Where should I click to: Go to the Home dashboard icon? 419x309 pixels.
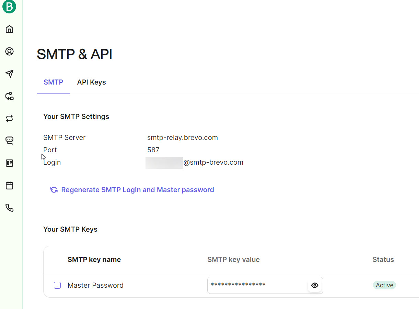10,29
